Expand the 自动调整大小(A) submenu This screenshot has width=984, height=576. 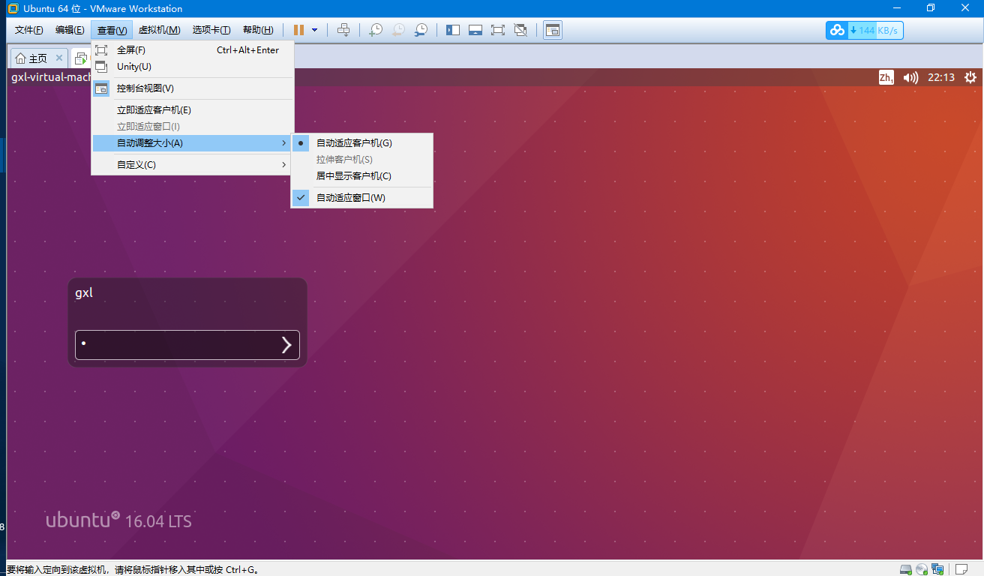point(193,143)
